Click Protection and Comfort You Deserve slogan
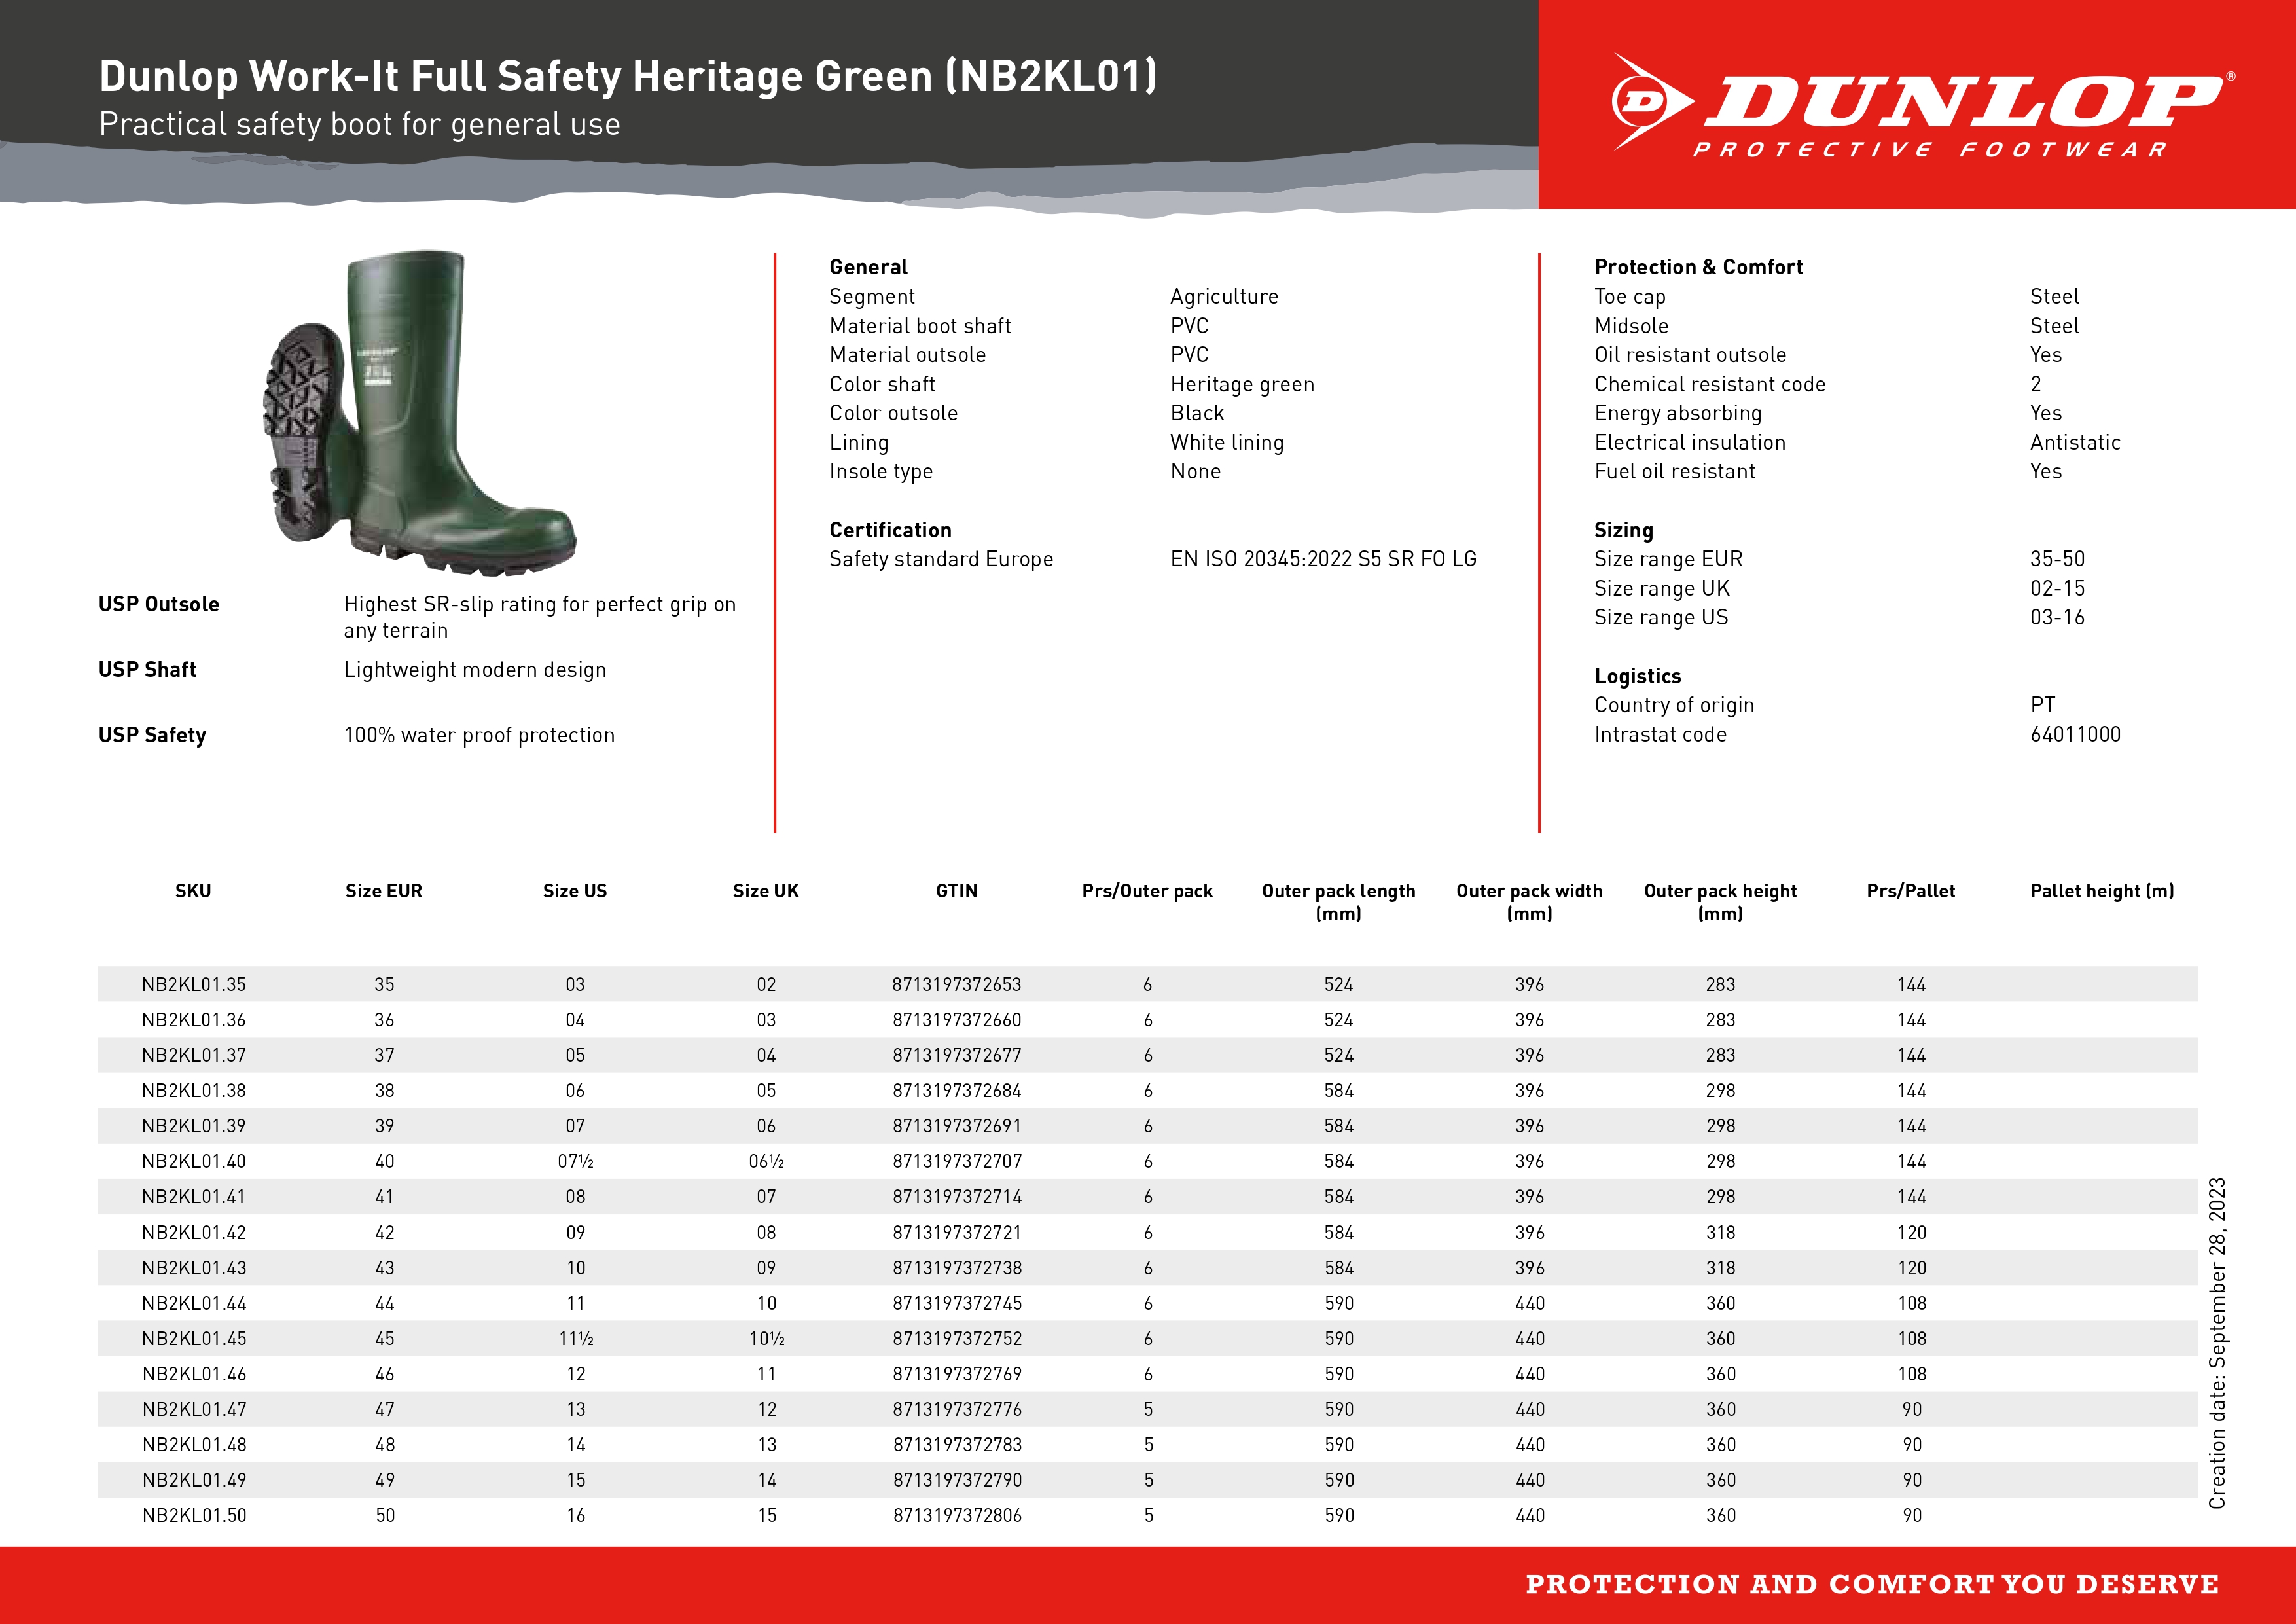 pyautogui.click(x=1872, y=1585)
